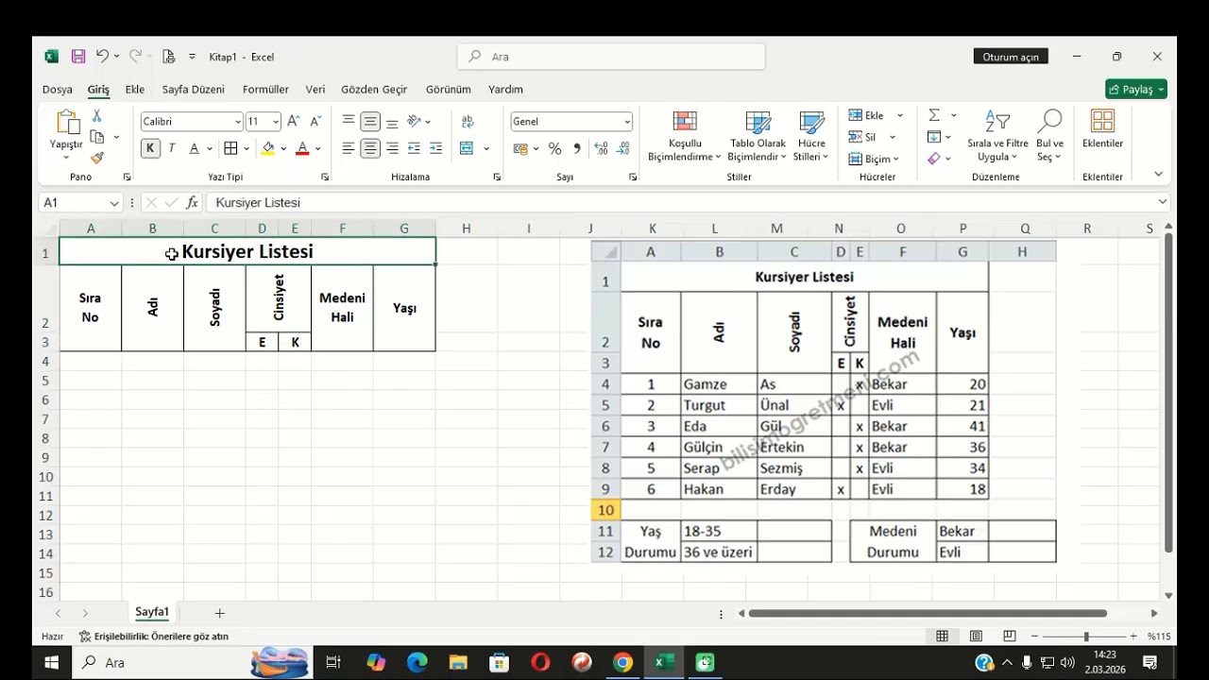Click the Decrease Indent icon
This screenshot has height=680, width=1209.
coord(414,148)
